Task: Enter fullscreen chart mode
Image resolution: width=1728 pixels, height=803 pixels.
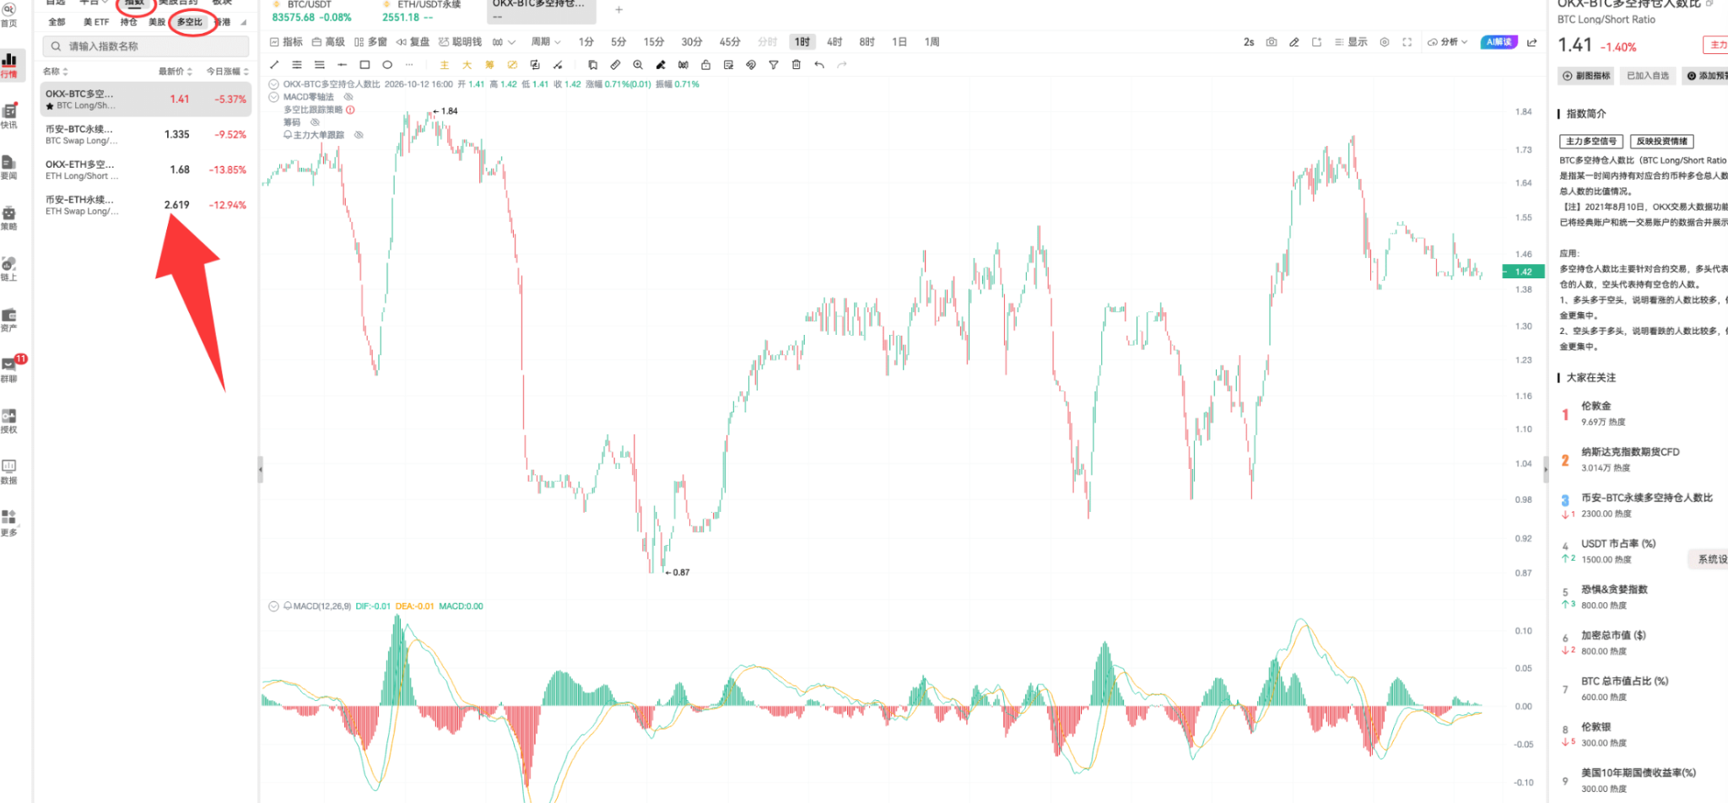Action: coord(1407,42)
